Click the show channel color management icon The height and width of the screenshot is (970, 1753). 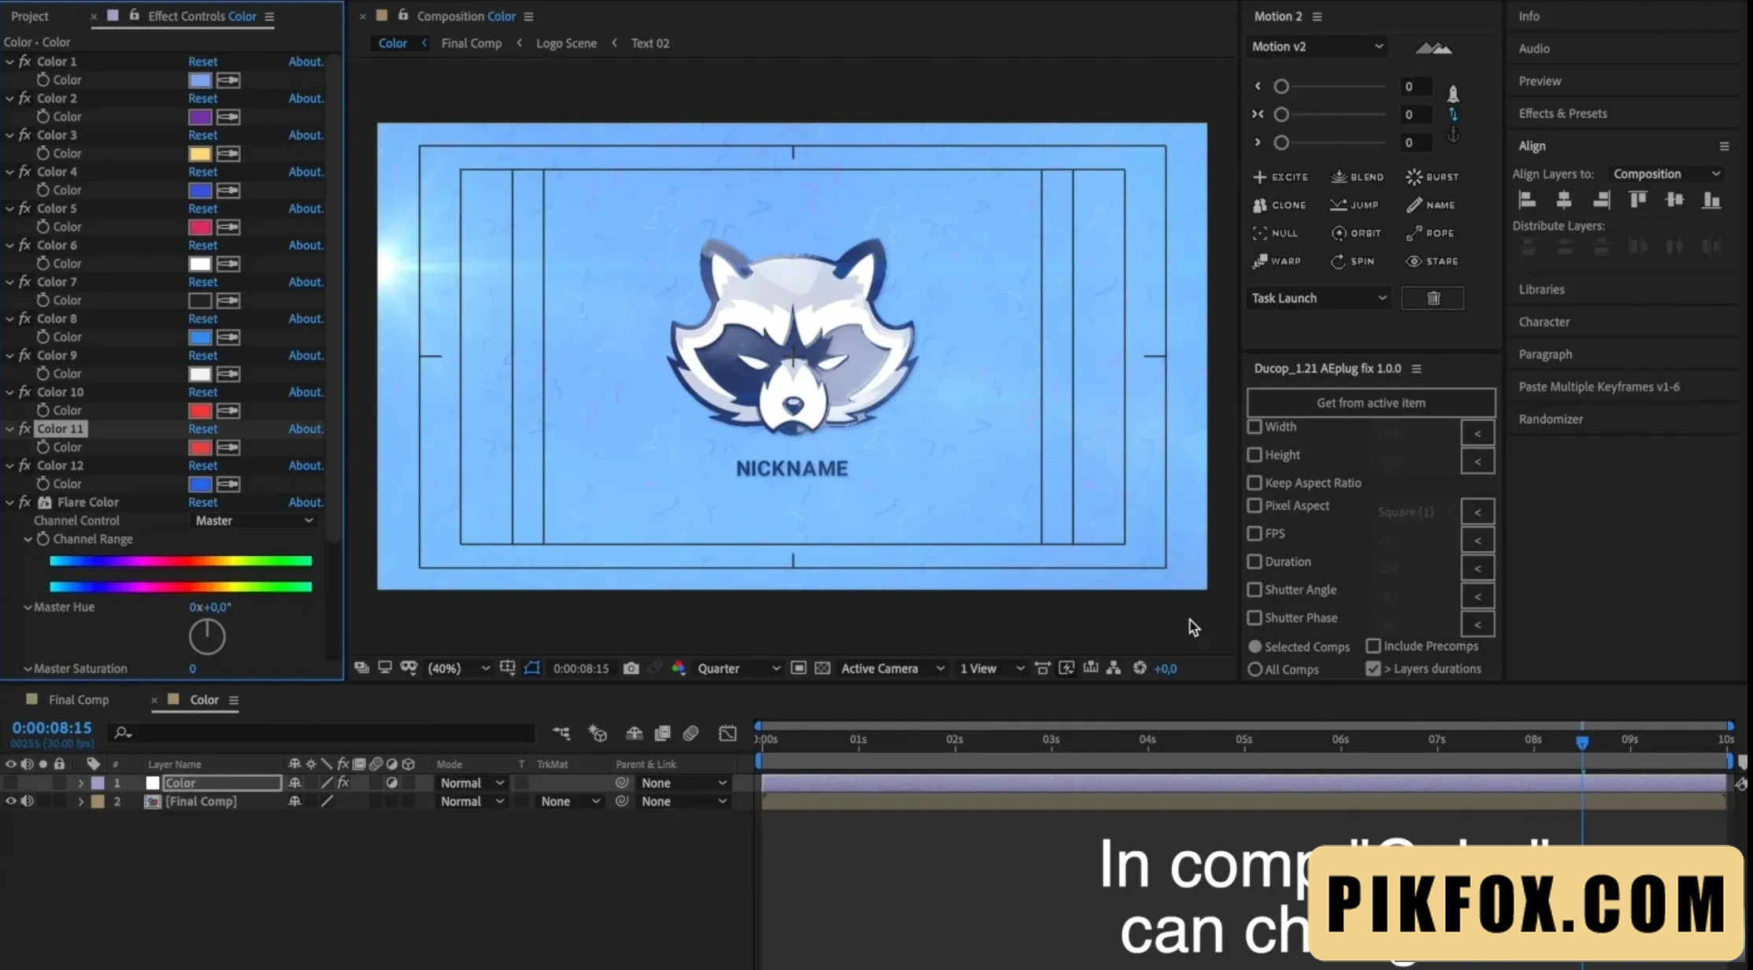(678, 668)
